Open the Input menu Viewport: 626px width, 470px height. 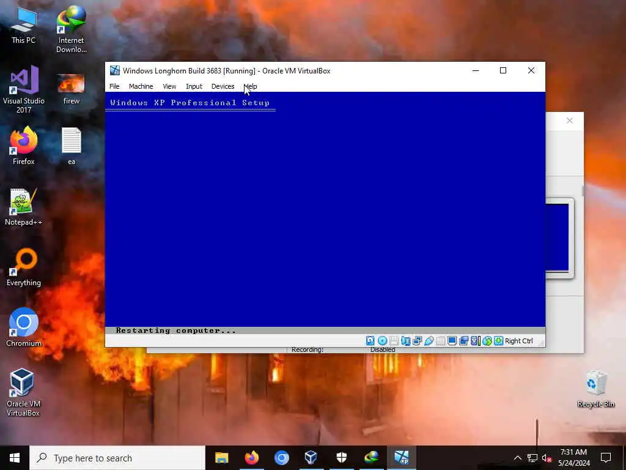(194, 86)
